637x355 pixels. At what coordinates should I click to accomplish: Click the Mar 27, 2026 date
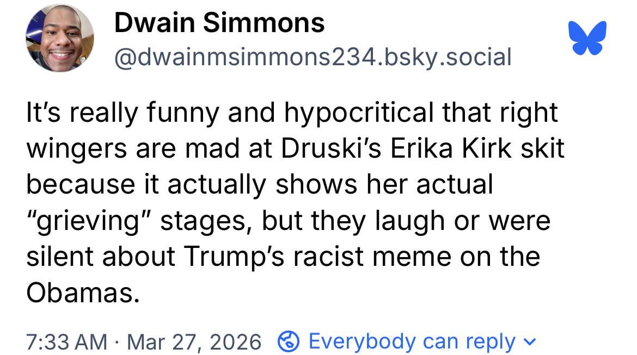tap(195, 341)
